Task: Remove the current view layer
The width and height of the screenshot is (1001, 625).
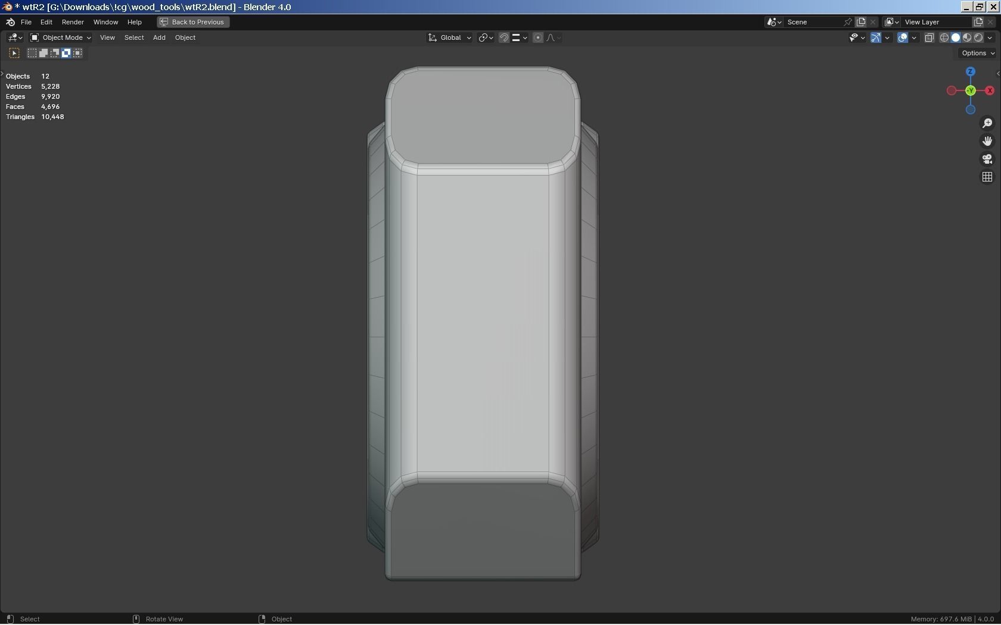Action: (991, 22)
